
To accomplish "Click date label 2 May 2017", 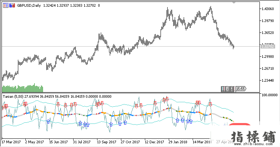I will point(34,142).
